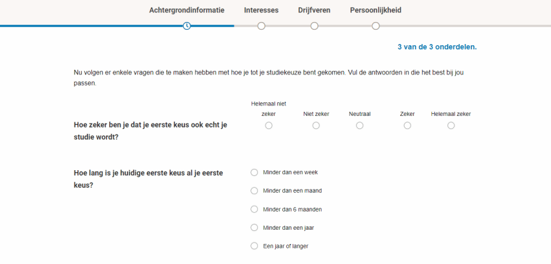551x264 pixels.
Task: Open the Persoonlijkheid tab label
Action: 376,10
